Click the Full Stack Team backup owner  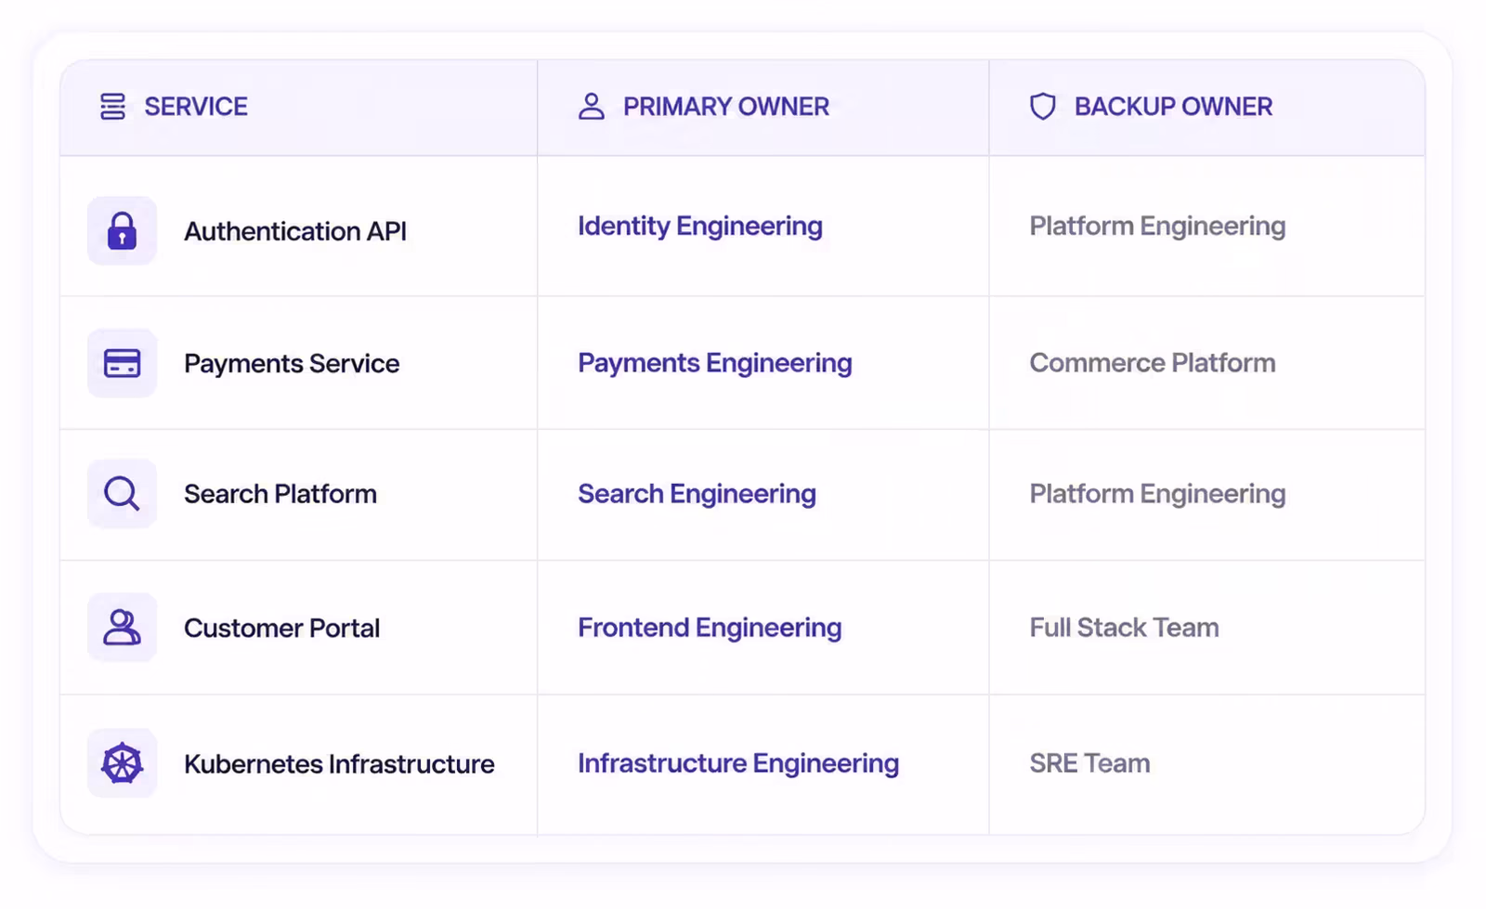pos(1124,628)
